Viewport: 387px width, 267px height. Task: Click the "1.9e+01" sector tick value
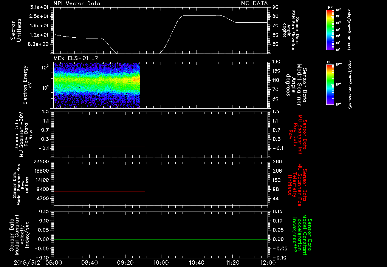(x=39, y=26)
